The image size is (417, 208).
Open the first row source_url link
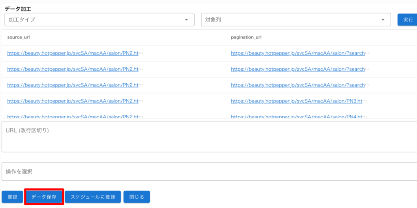75,53
